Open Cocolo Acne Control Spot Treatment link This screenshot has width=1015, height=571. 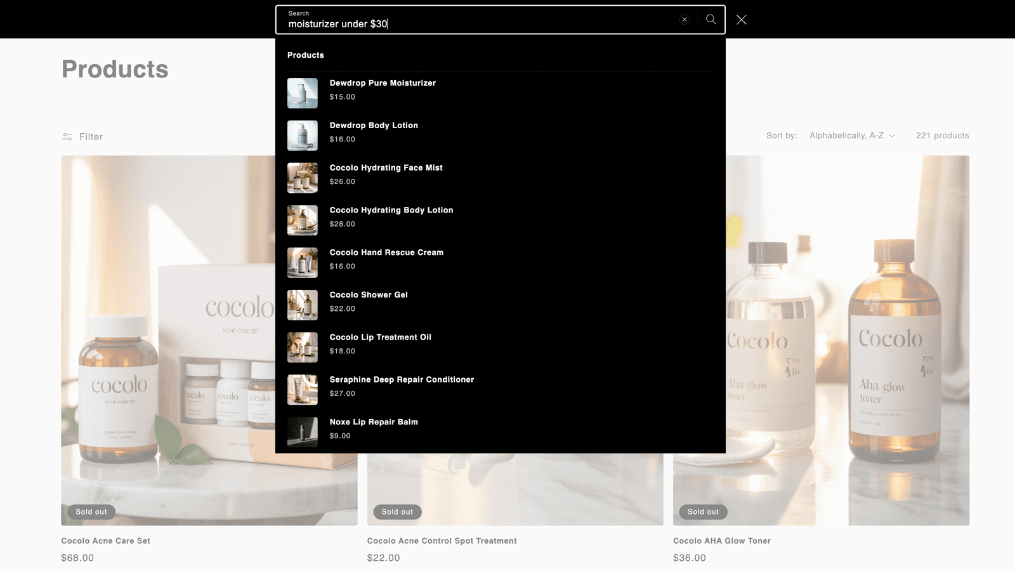point(442,541)
